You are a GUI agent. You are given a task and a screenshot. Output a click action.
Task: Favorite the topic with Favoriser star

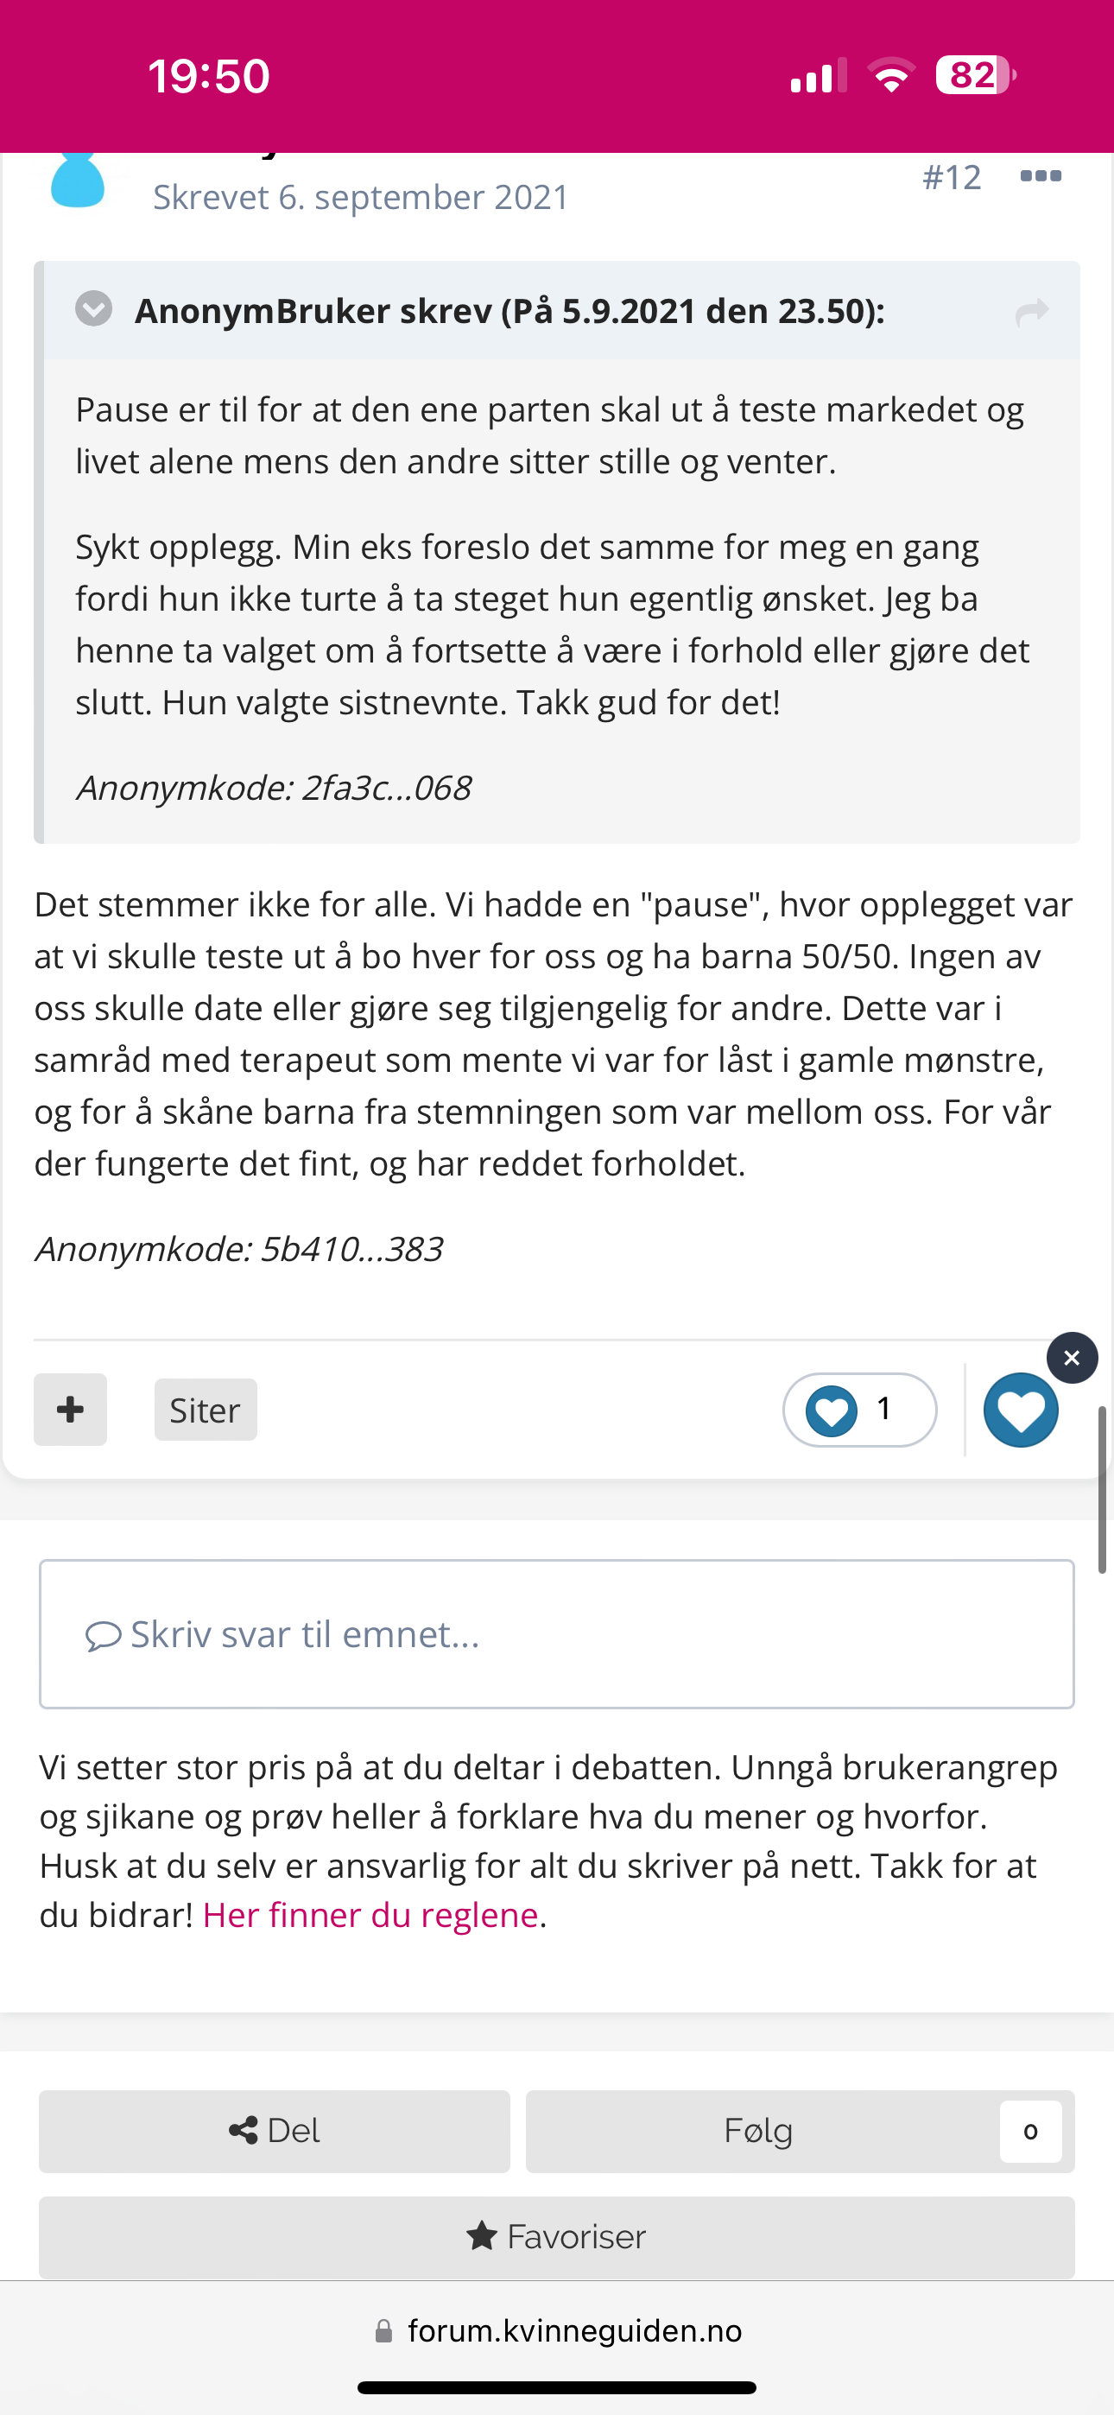[557, 2237]
